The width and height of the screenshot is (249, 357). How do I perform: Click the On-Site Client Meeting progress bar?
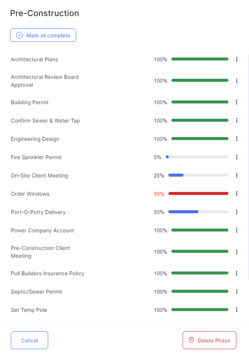click(x=198, y=175)
